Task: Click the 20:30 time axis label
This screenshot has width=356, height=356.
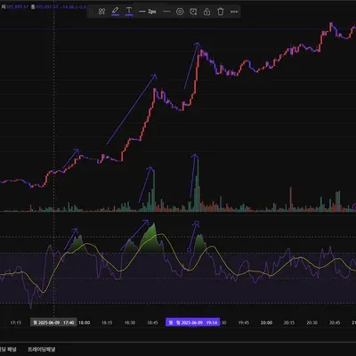Action: (311, 322)
